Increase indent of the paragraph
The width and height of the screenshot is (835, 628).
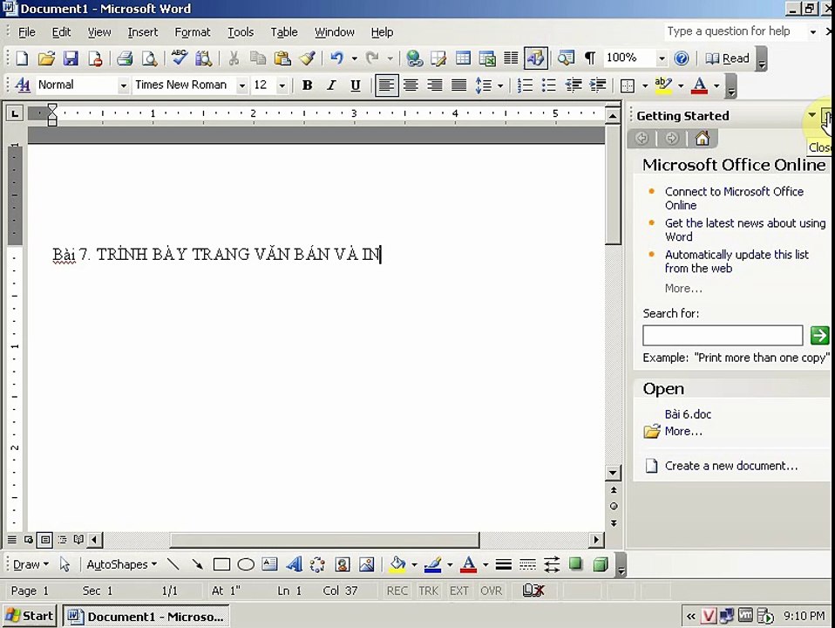pyautogui.click(x=598, y=85)
